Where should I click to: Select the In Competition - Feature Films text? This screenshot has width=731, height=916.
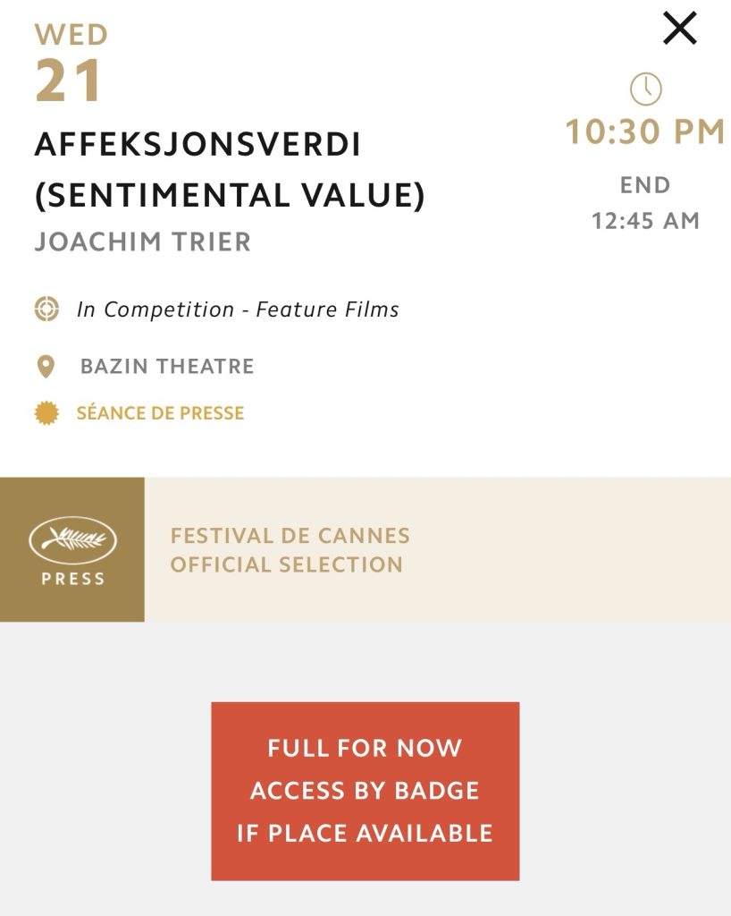pos(238,310)
